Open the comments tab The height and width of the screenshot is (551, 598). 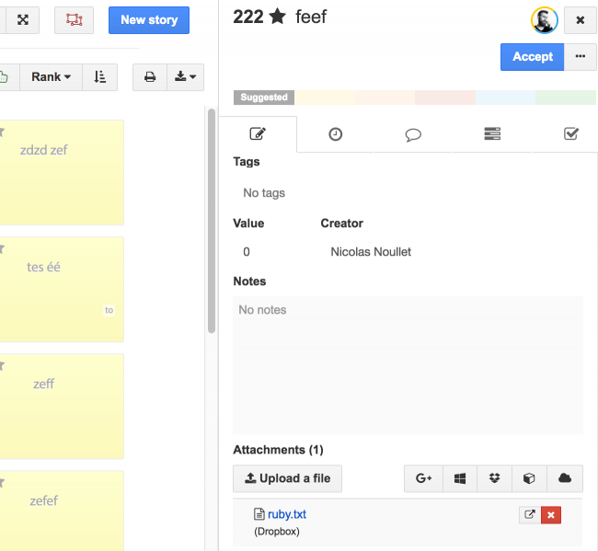tap(413, 134)
